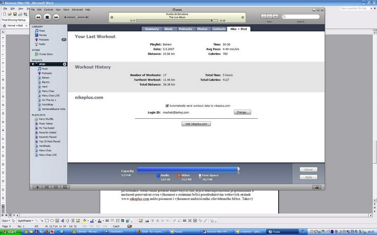Open iTunes File menu
The image size is (377, 235).
(x=33, y=9)
